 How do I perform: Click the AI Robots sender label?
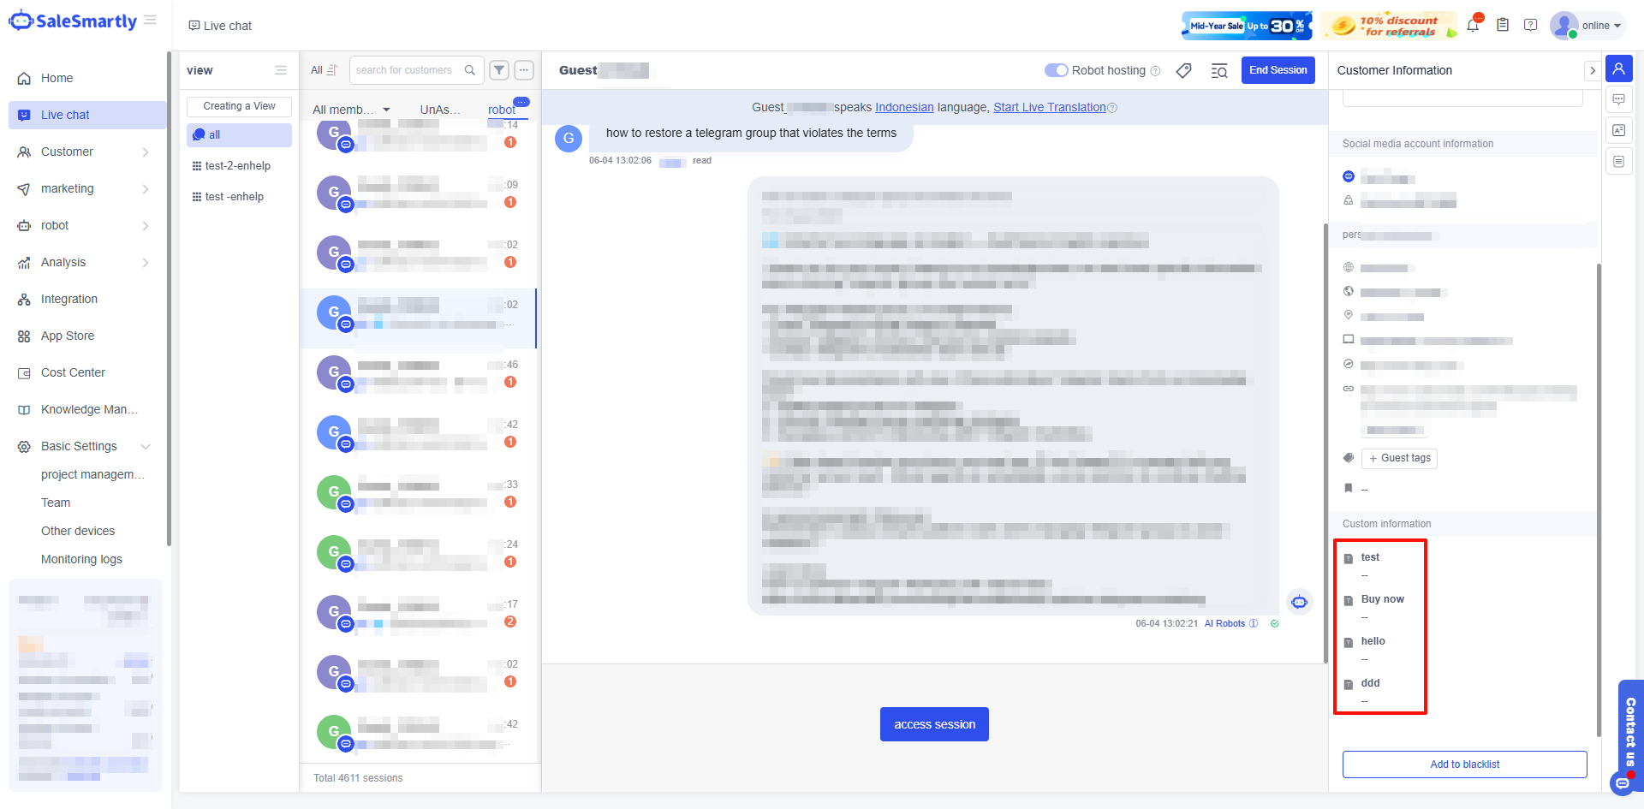pos(1224,623)
